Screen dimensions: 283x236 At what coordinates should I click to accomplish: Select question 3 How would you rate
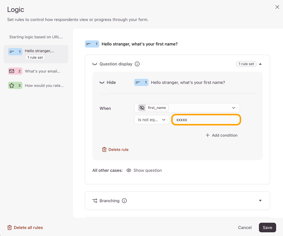click(36, 86)
